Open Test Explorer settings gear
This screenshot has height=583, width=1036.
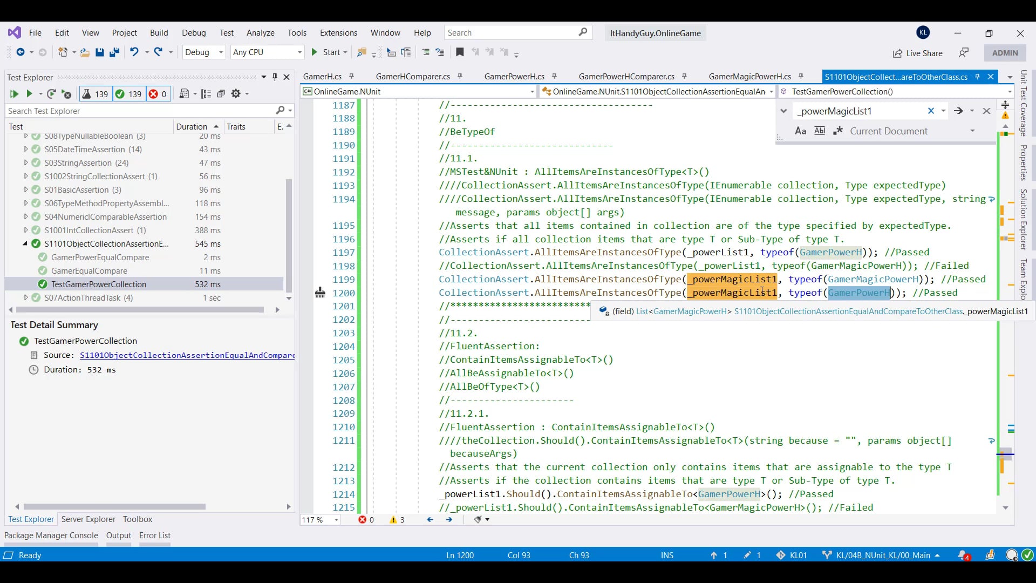(x=236, y=94)
